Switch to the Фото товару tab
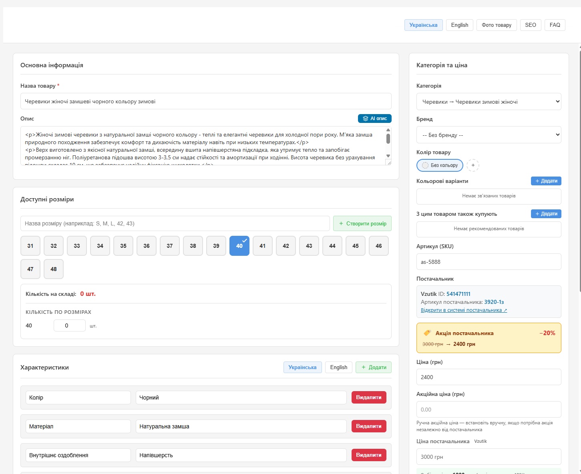 [x=497, y=25]
